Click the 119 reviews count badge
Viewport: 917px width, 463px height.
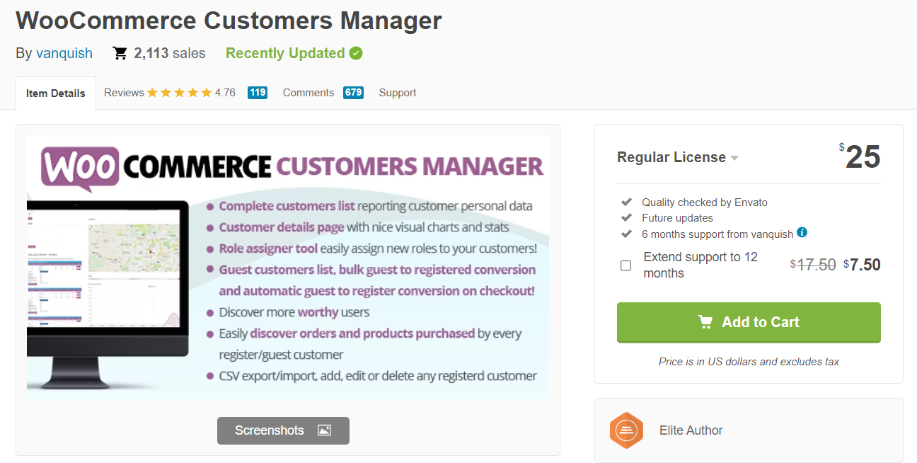click(258, 93)
